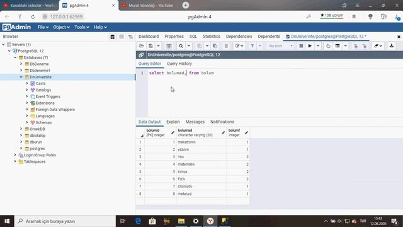Click the connection status link icon
Image resolution: width=403 pixels, height=227 pixels.
pos(141,55)
